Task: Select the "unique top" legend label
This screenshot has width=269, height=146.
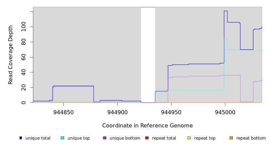Action: click(79, 138)
